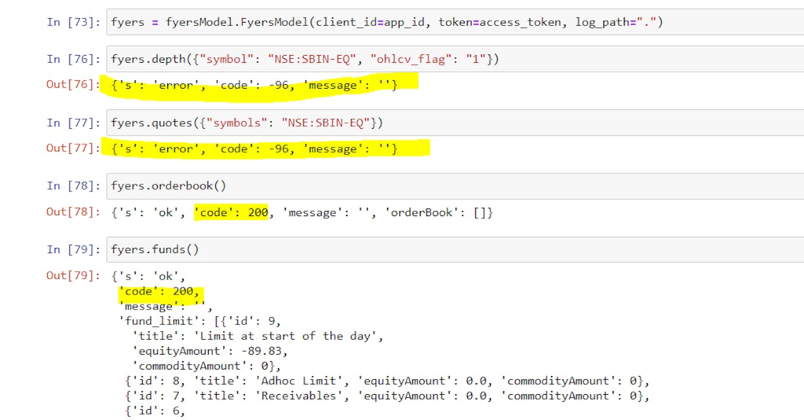Click the fyers.depth code cell
The width and height of the screenshot is (804, 420).
point(455,60)
